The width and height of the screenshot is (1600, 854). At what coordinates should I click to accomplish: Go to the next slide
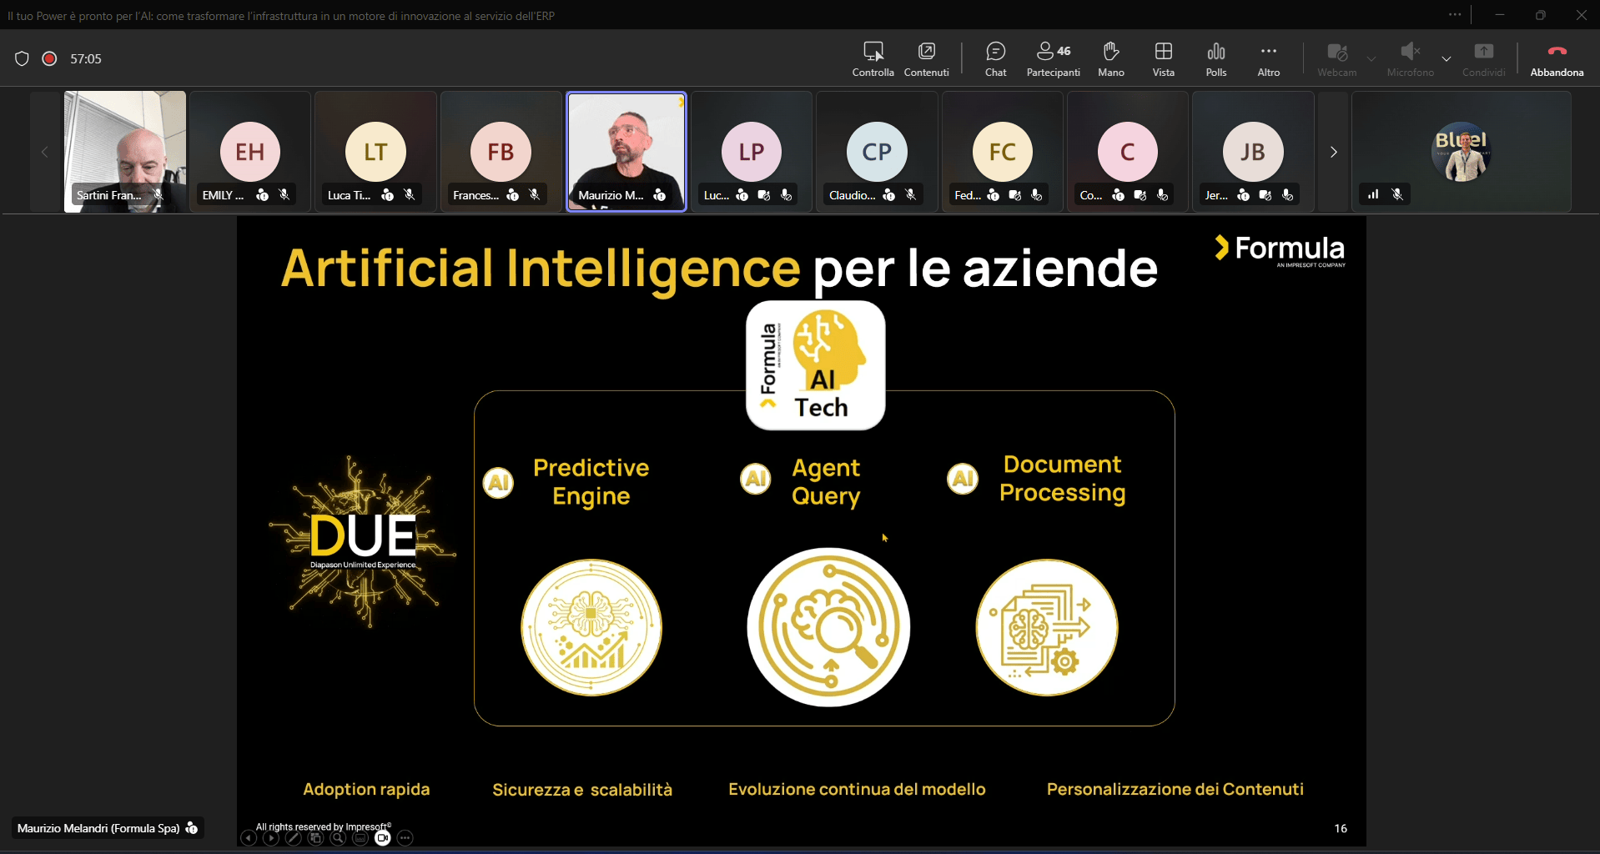[x=271, y=838]
